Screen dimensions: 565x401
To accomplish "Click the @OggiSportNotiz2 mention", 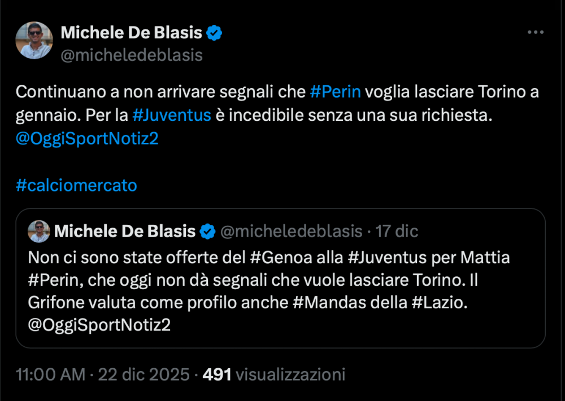I will coord(88,138).
